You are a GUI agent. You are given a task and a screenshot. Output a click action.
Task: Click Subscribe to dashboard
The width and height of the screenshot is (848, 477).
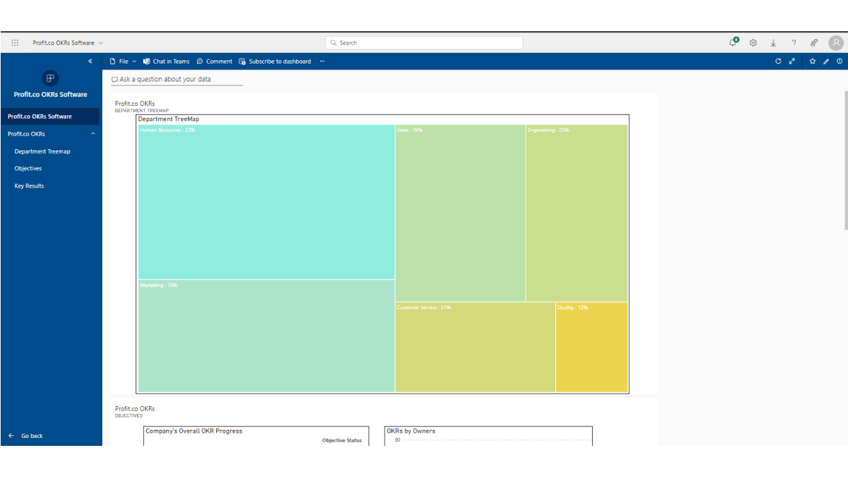[275, 61]
